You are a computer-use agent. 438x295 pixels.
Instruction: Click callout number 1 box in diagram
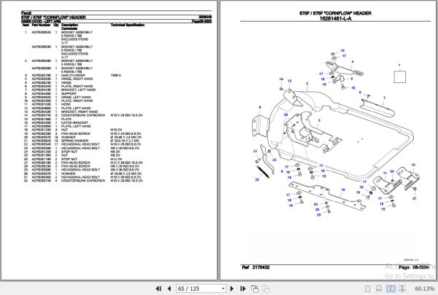[x=399, y=77]
